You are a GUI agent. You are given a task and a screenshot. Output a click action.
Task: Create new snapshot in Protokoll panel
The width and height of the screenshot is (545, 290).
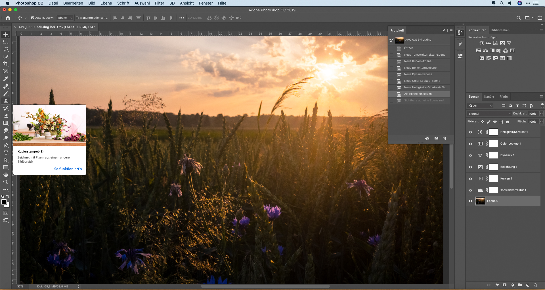436,138
